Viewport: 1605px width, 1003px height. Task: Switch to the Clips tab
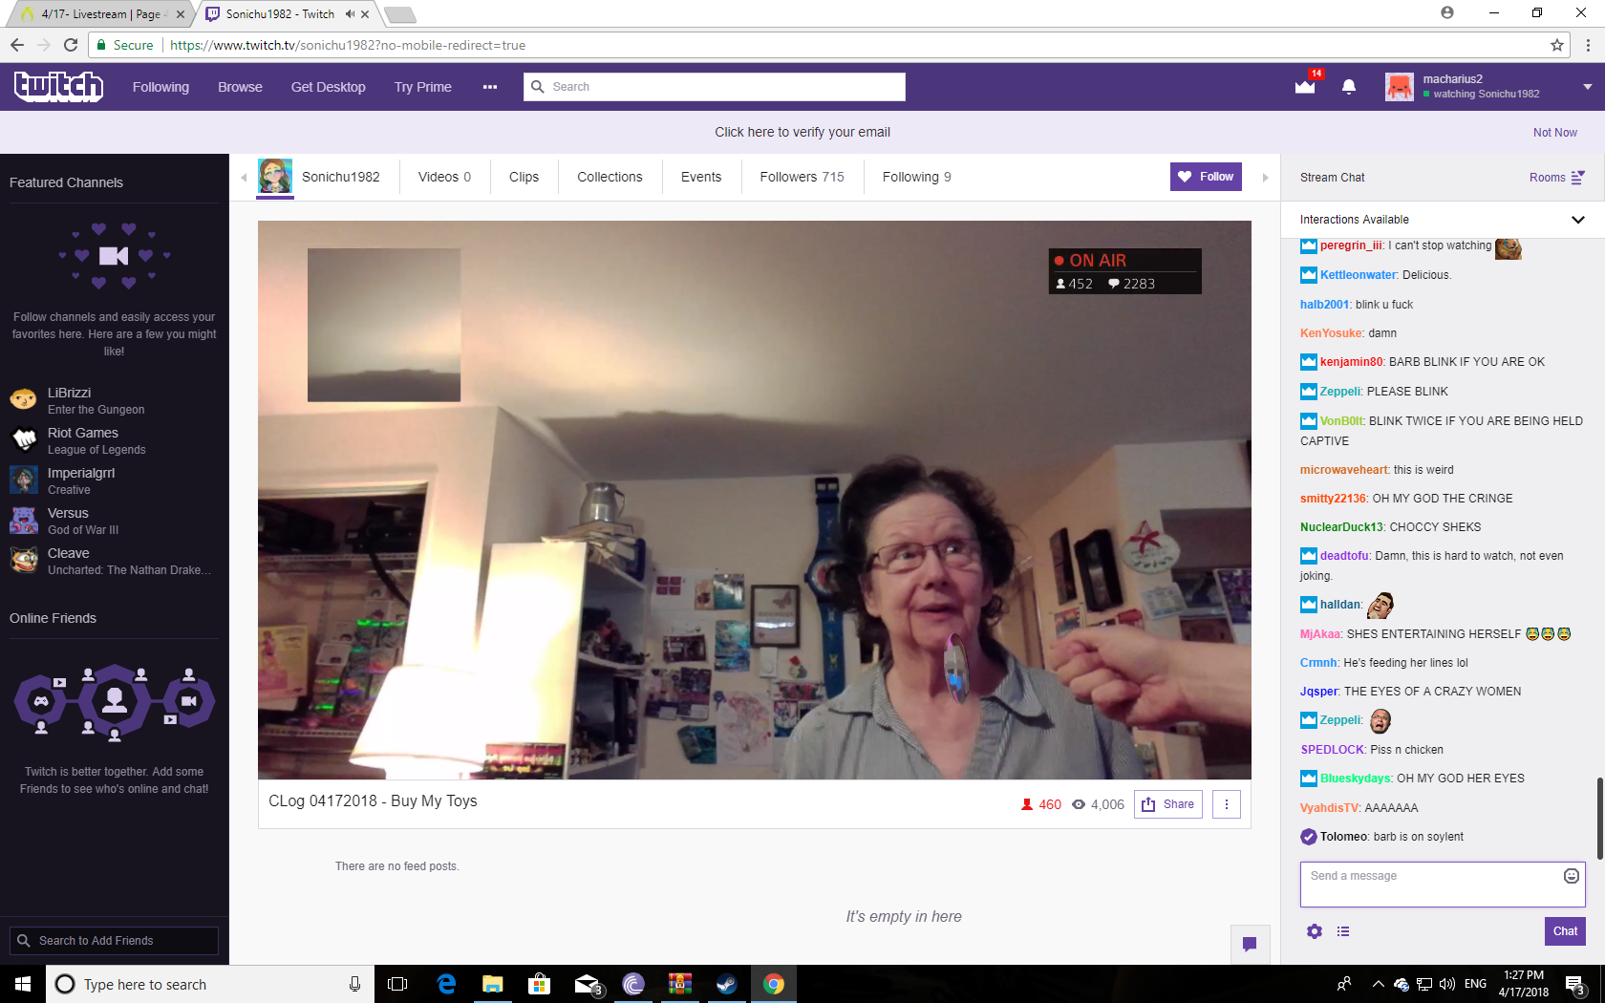pyautogui.click(x=524, y=177)
